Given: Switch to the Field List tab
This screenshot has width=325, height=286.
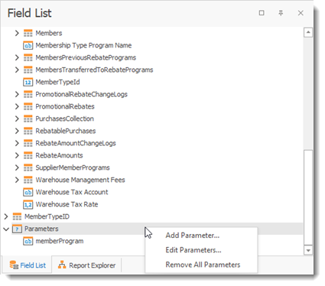Looking at the screenshot, I should [28, 265].
